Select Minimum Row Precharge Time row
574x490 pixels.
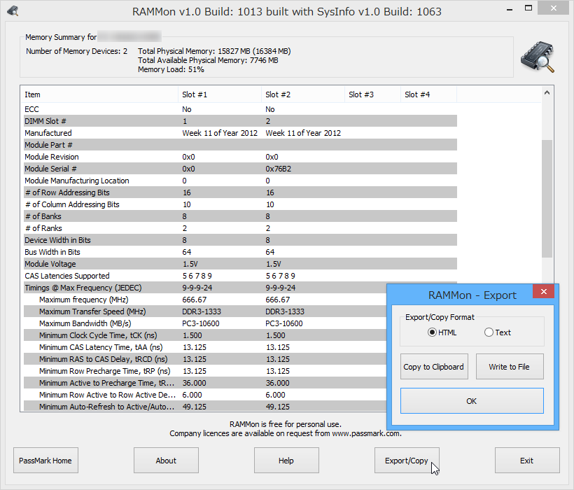(x=205, y=371)
